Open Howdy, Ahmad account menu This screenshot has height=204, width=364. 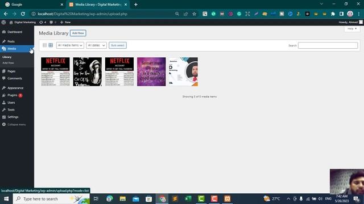(350, 22)
